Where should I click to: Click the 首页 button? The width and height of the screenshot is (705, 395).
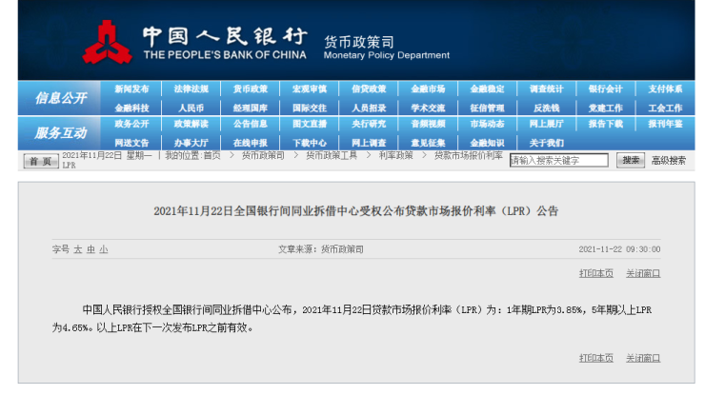point(41,161)
